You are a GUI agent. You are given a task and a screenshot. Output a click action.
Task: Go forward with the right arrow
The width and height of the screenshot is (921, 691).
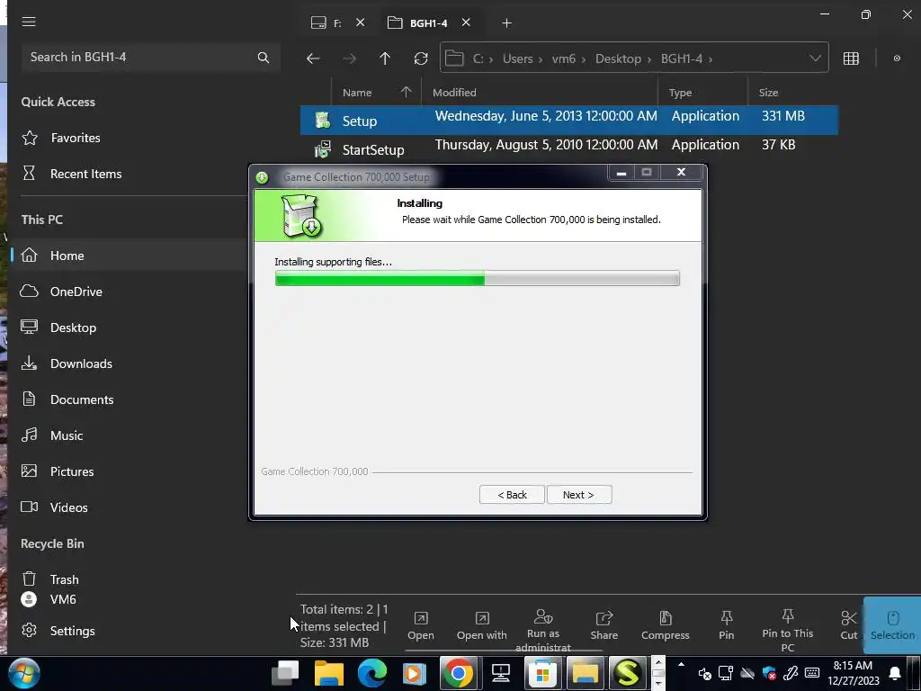click(x=350, y=58)
